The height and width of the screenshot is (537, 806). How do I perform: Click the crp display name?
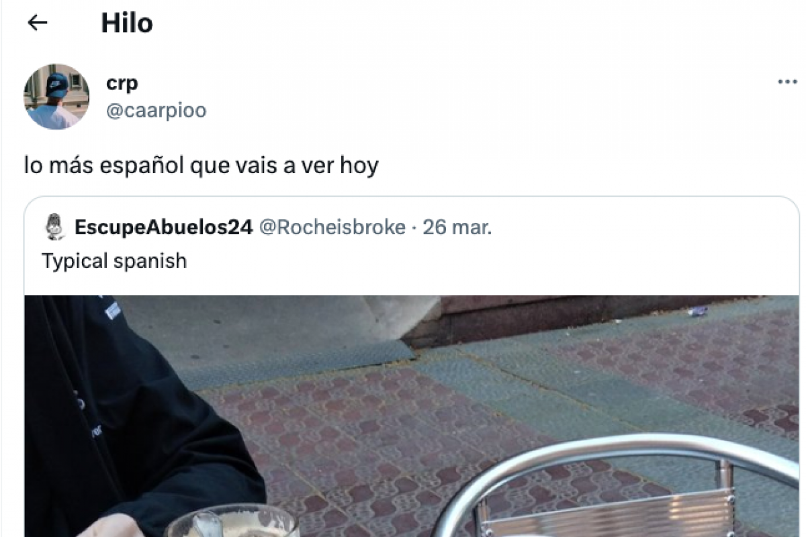pyautogui.click(x=122, y=83)
